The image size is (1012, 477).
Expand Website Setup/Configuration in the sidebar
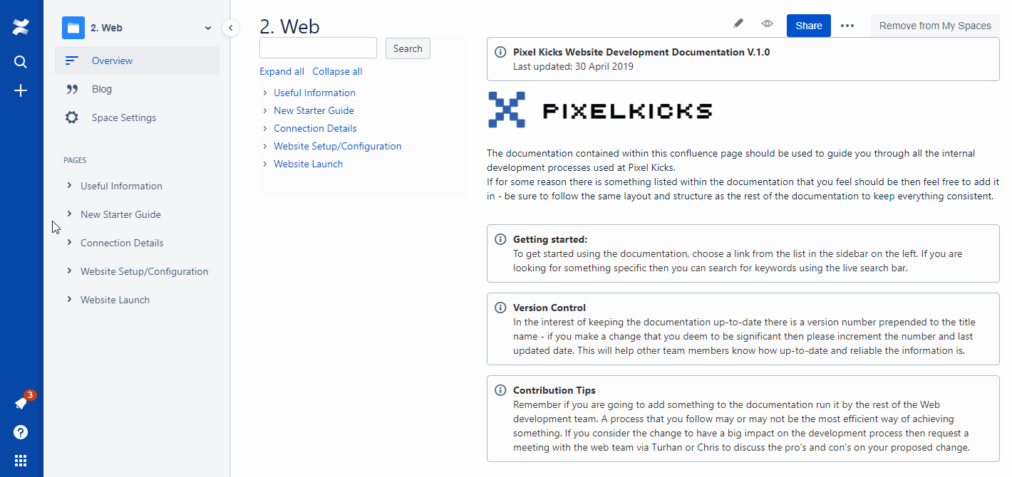point(69,271)
